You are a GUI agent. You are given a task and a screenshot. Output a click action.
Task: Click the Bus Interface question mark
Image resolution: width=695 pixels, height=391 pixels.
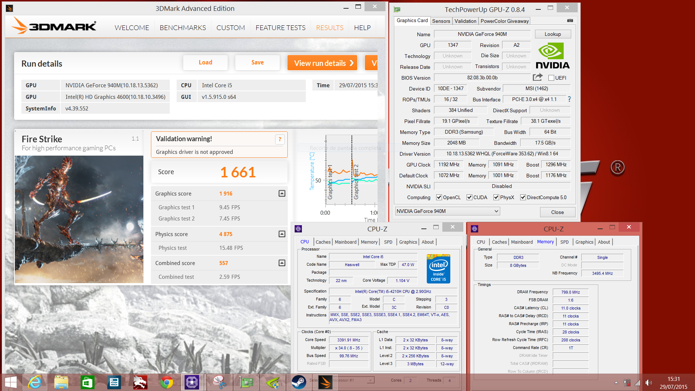(x=569, y=99)
